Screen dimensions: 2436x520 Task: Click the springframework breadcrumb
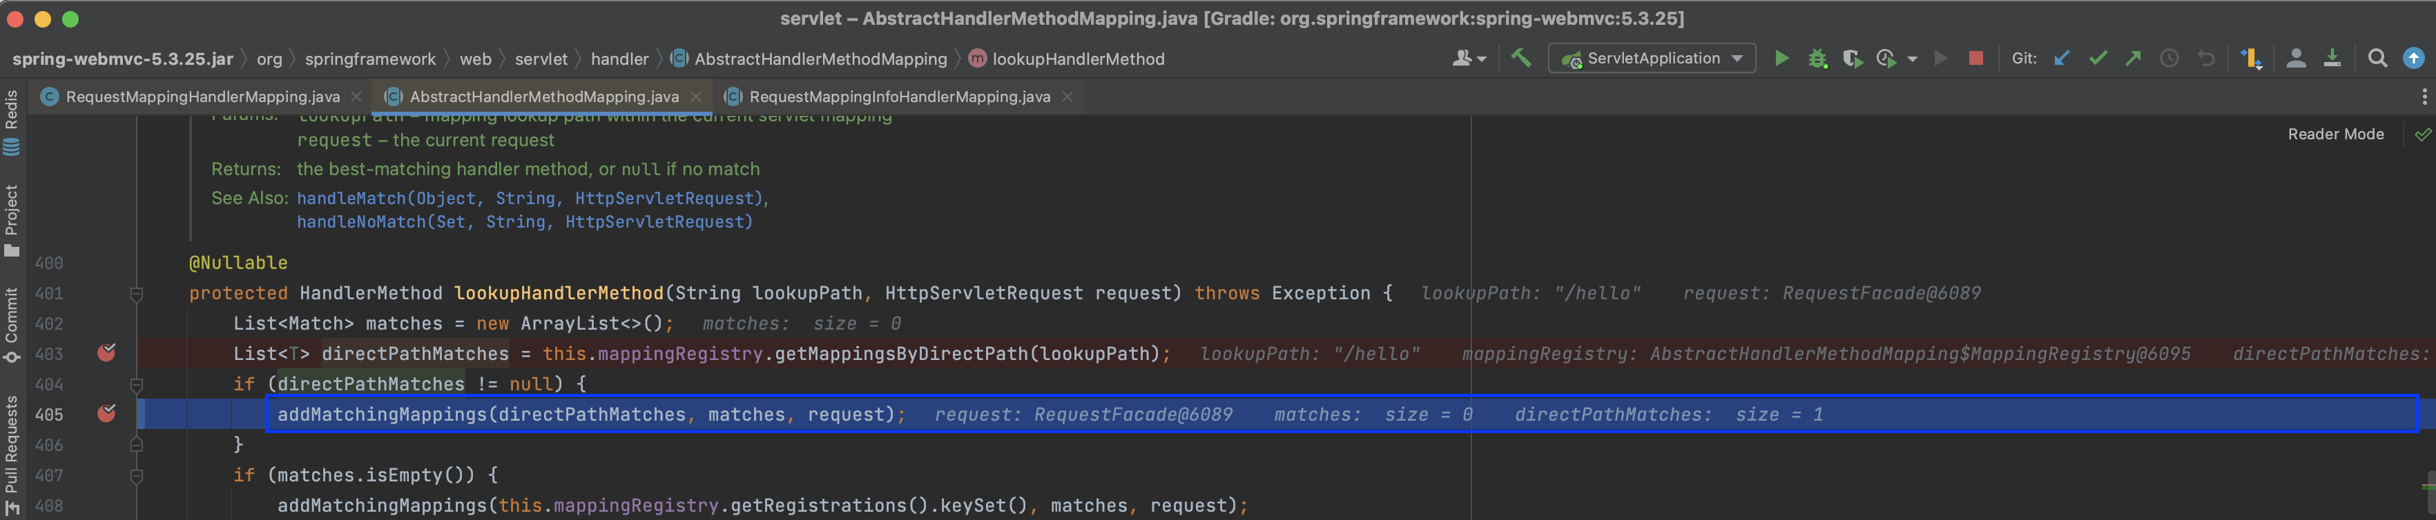tap(371, 59)
